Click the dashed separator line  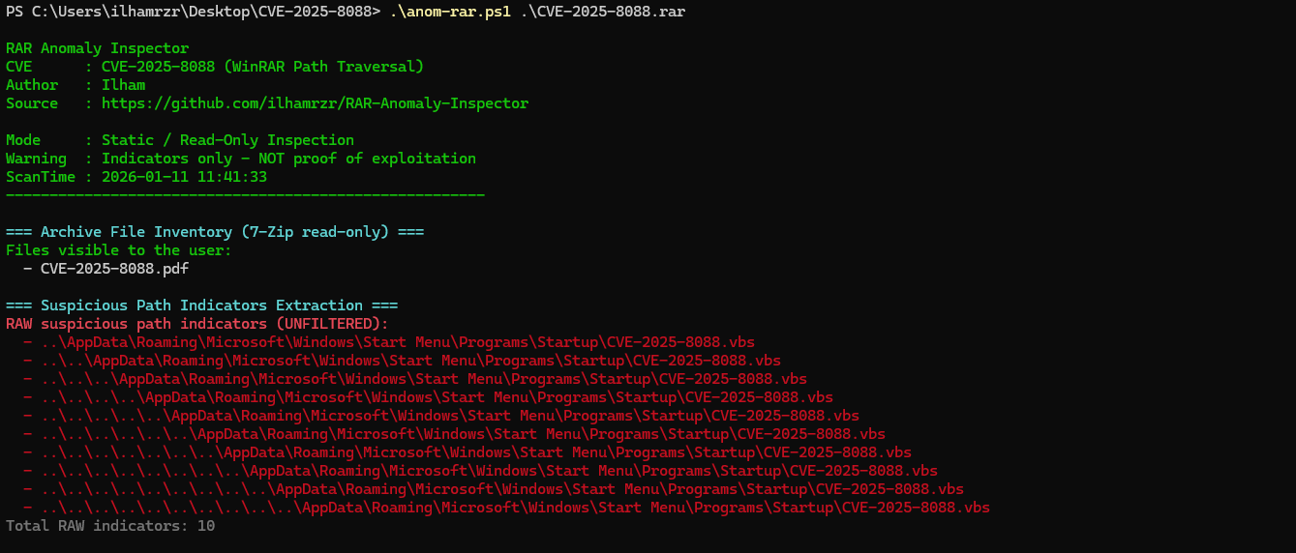click(245, 195)
